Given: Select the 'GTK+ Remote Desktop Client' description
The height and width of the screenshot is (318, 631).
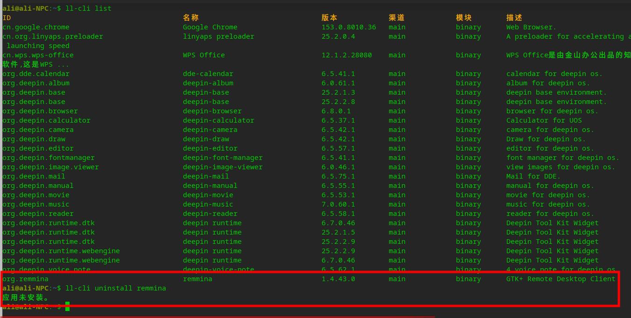Looking at the screenshot, I should pos(561,279).
